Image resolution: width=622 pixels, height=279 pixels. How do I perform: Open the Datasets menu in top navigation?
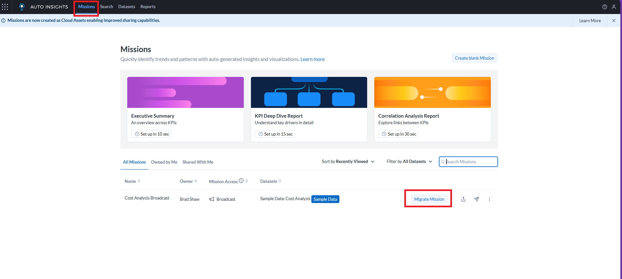(x=127, y=7)
